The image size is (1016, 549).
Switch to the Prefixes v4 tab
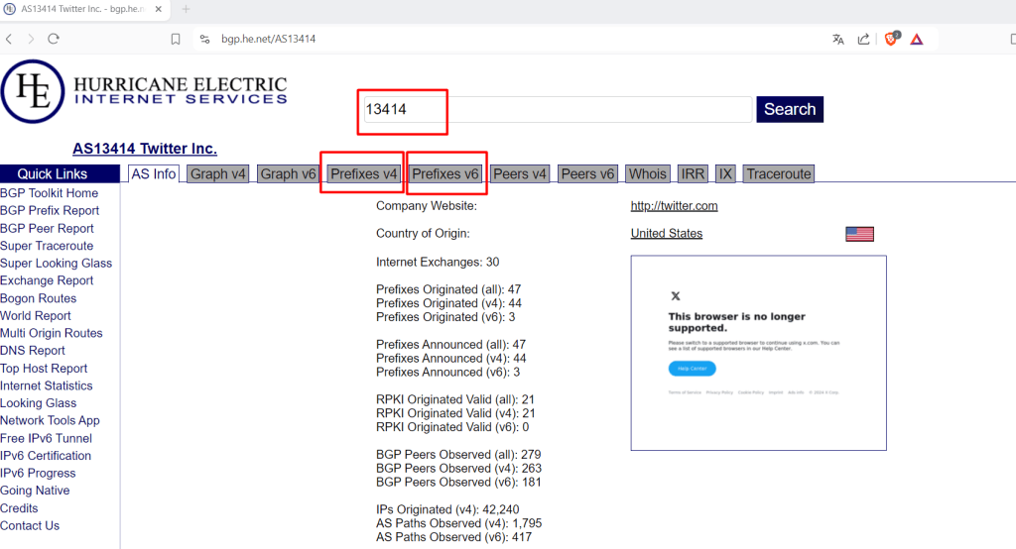(364, 174)
